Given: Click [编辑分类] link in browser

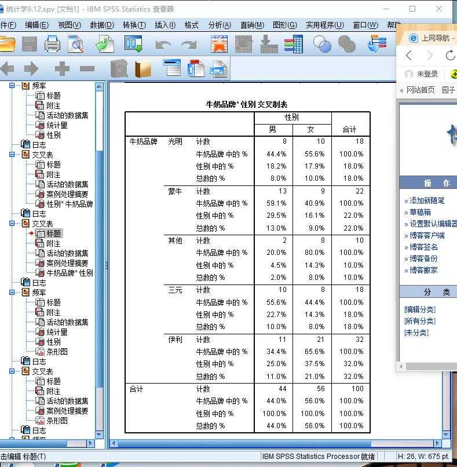Looking at the screenshot, I should [420, 309].
